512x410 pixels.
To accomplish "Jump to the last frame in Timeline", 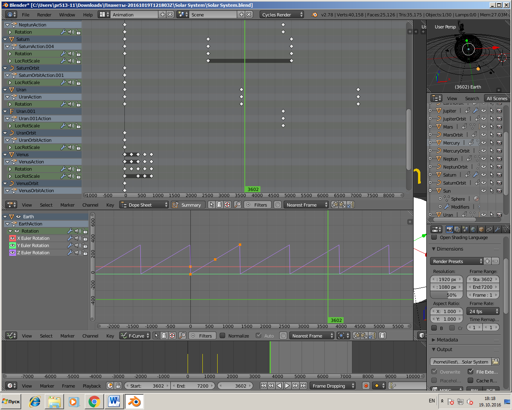I will 303,386.
